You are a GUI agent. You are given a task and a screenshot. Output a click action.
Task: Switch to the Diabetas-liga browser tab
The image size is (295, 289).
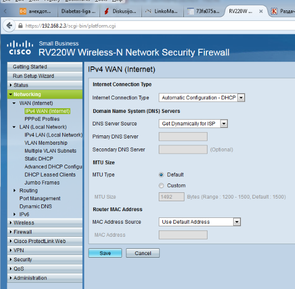tap(79, 11)
